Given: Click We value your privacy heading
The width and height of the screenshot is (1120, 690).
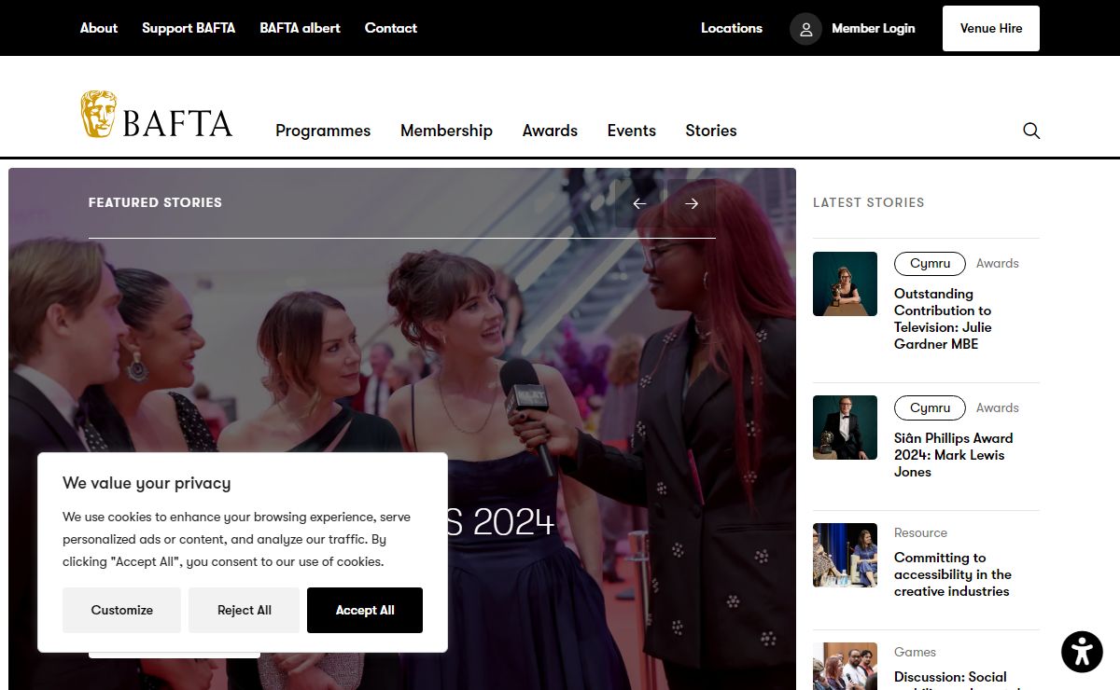Looking at the screenshot, I should 147,483.
